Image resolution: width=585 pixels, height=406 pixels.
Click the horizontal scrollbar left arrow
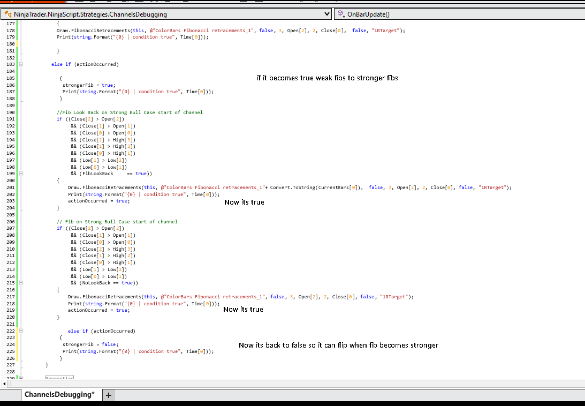pyautogui.click(x=4, y=384)
